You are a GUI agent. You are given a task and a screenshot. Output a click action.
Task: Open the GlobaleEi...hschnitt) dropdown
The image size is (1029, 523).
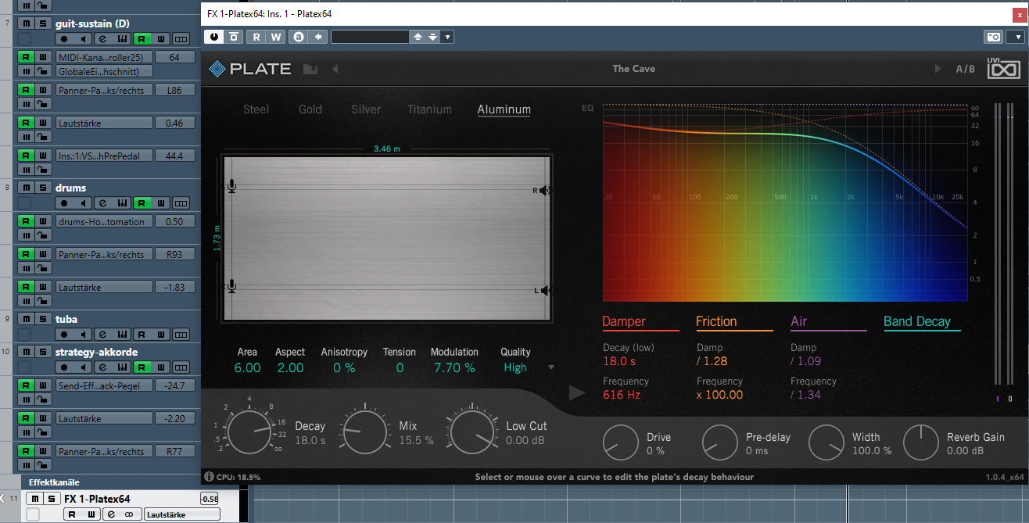tap(104, 71)
